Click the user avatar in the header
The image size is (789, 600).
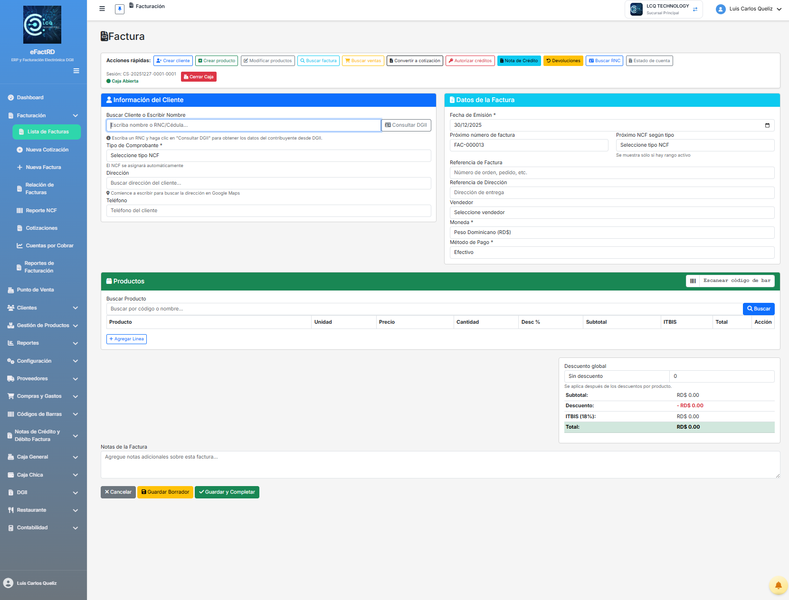pos(721,9)
